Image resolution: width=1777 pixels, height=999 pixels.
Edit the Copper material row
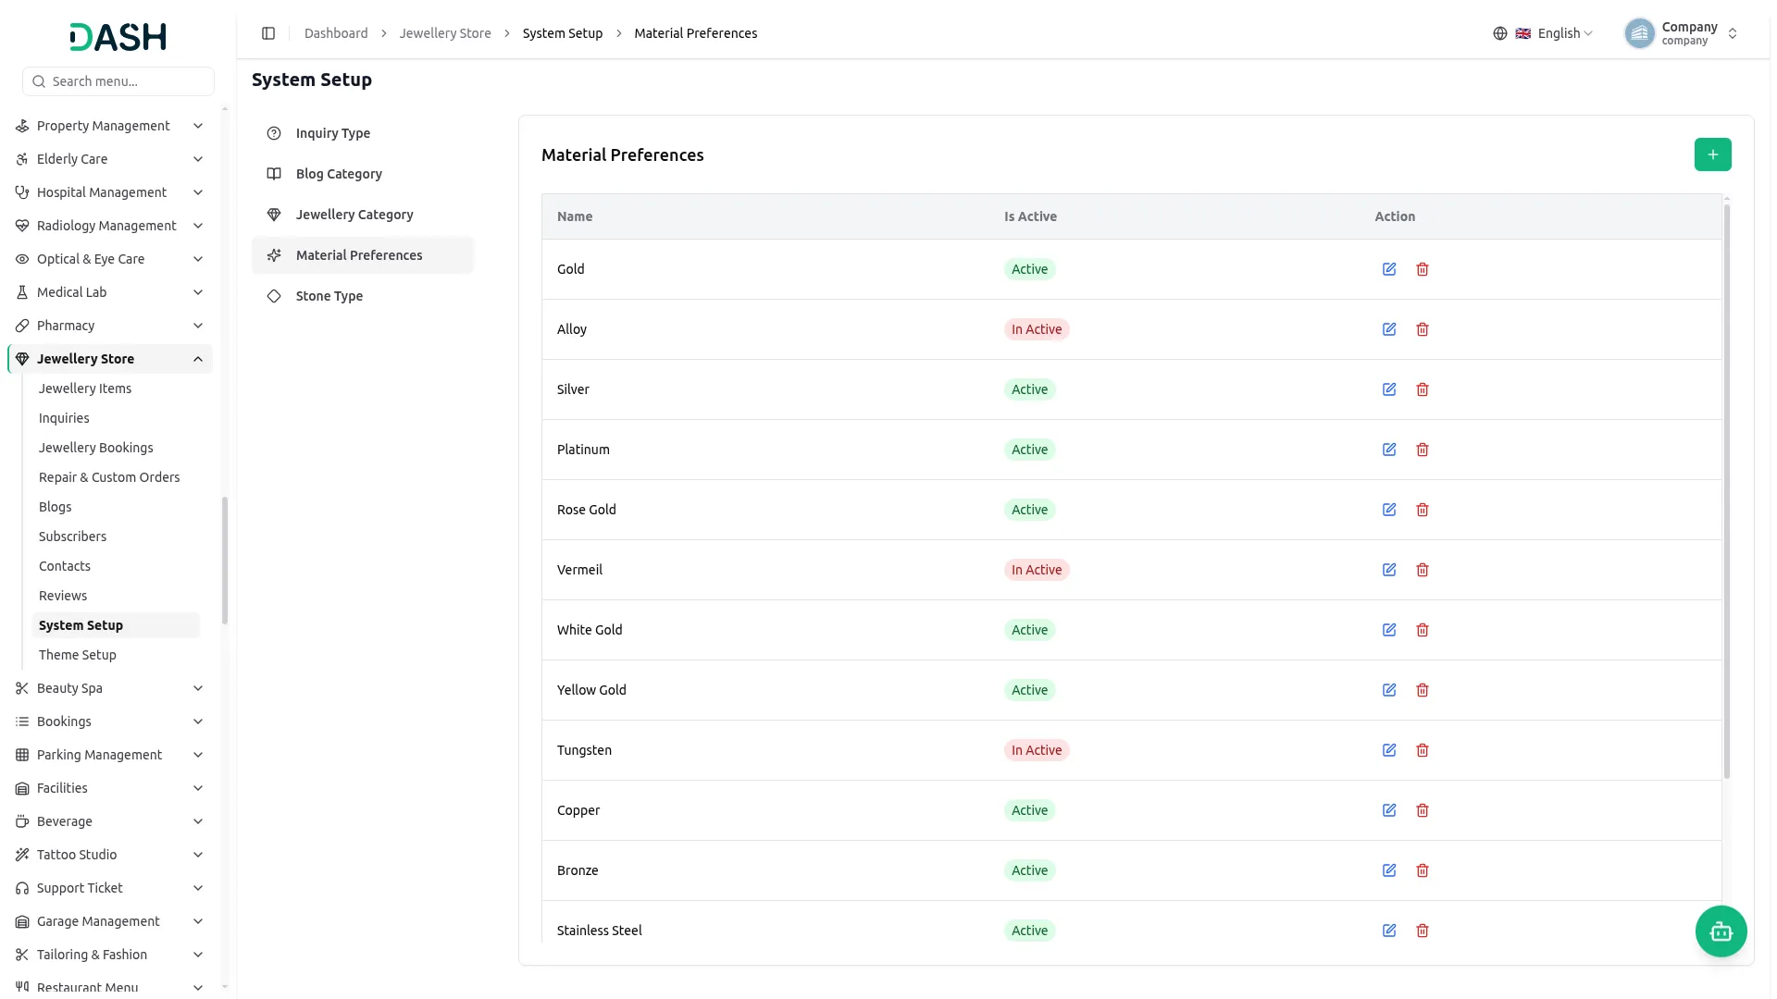tap(1389, 810)
